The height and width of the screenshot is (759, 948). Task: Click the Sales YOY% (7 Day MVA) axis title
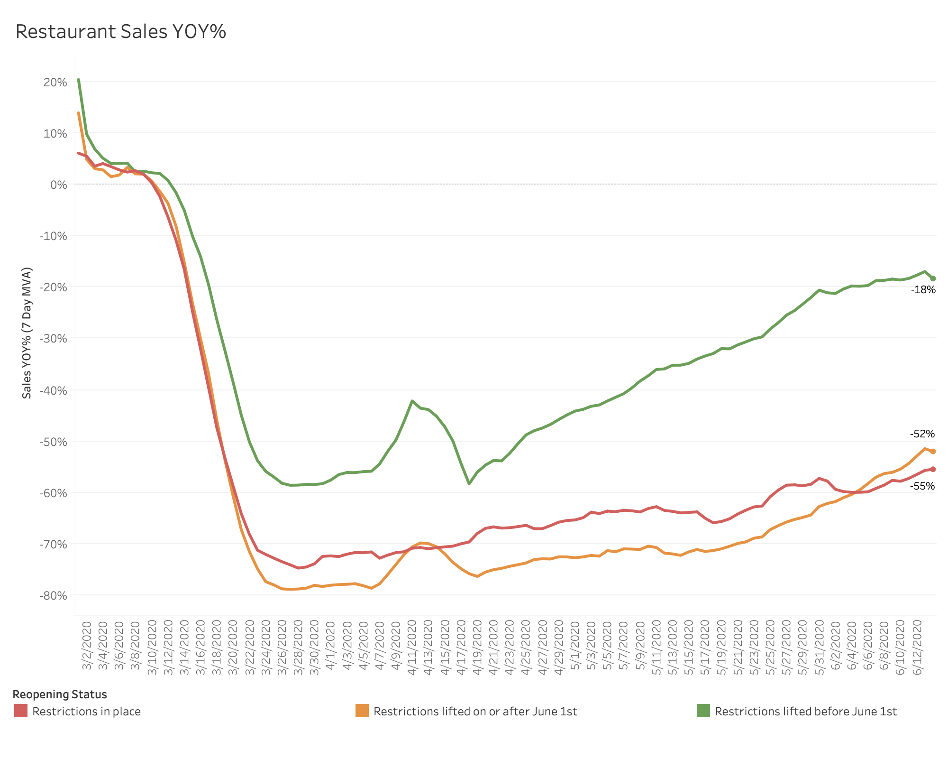(x=27, y=333)
